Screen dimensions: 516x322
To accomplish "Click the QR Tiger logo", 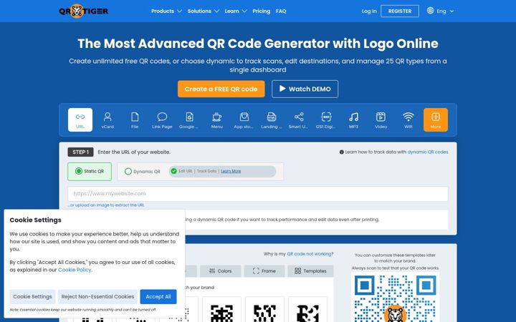I will pyautogui.click(x=84, y=11).
